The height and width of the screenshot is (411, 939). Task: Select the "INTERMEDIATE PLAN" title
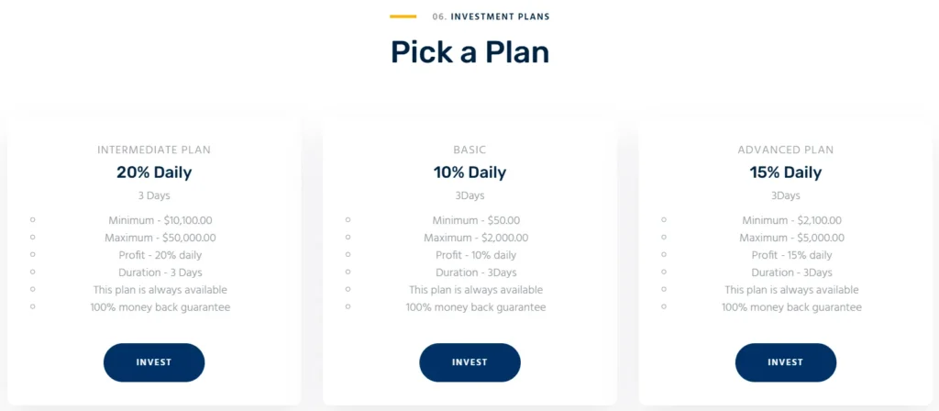point(154,150)
